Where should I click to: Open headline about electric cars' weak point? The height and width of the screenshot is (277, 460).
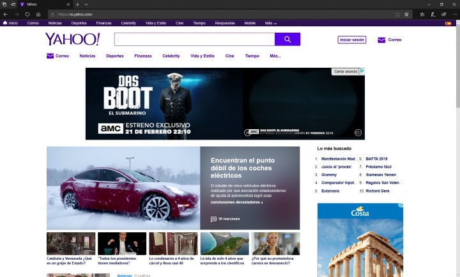point(243,168)
